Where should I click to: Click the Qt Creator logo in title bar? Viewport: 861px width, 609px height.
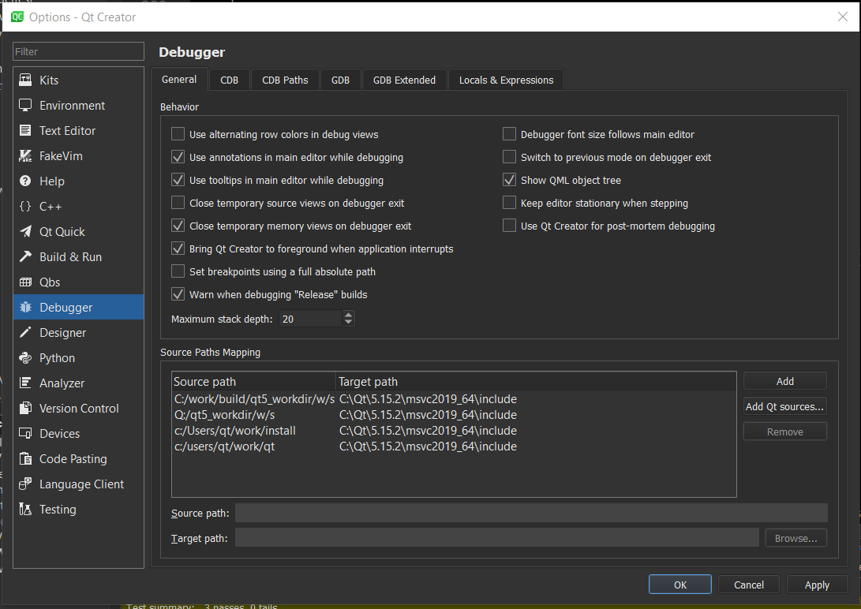pyautogui.click(x=17, y=17)
